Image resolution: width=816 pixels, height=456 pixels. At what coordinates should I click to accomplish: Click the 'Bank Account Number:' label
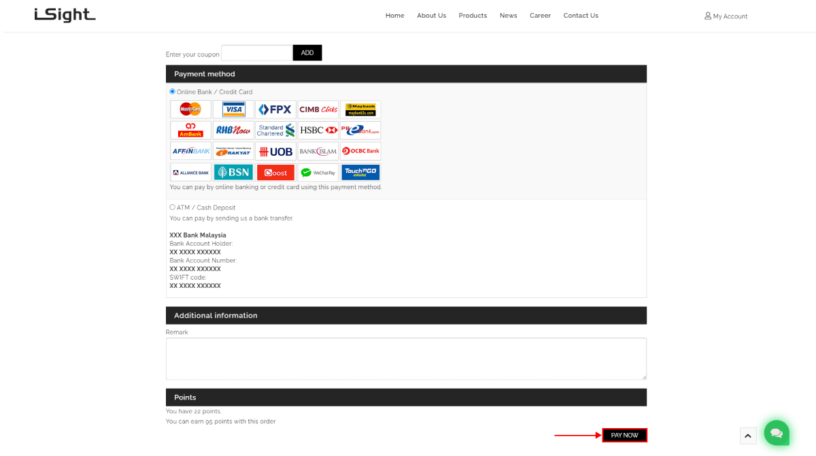click(x=203, y=261)
